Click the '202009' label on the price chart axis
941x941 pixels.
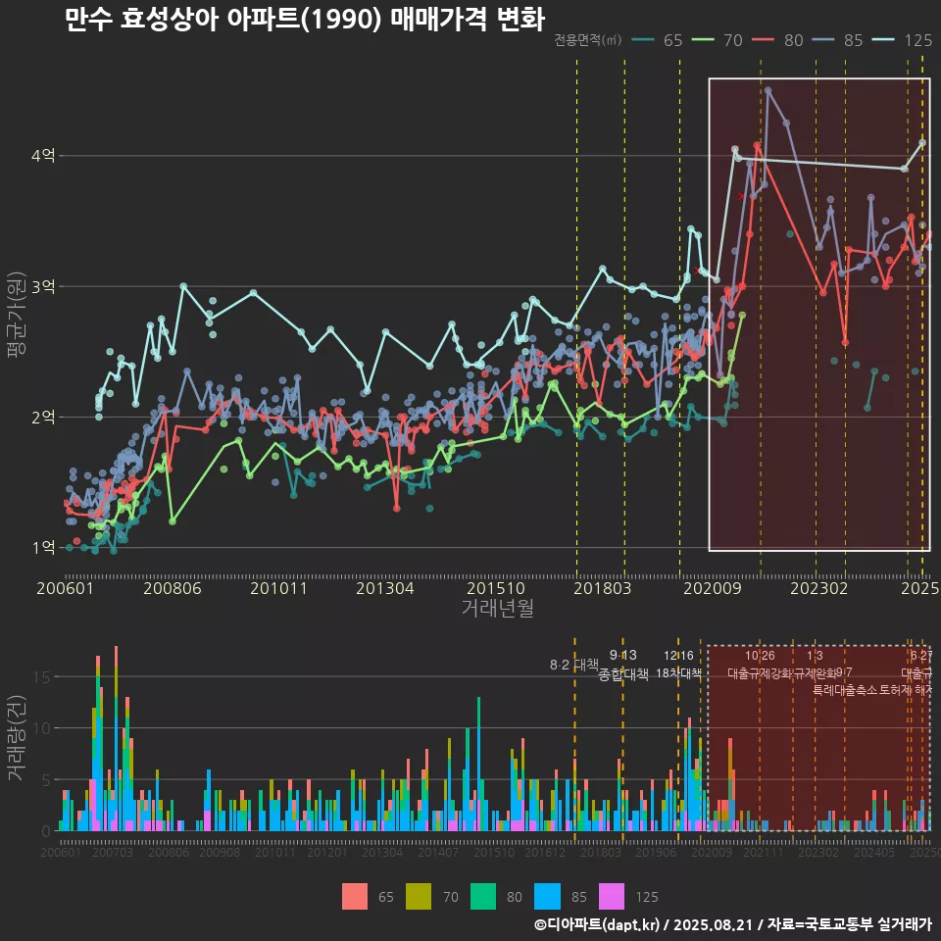[713, 588]
